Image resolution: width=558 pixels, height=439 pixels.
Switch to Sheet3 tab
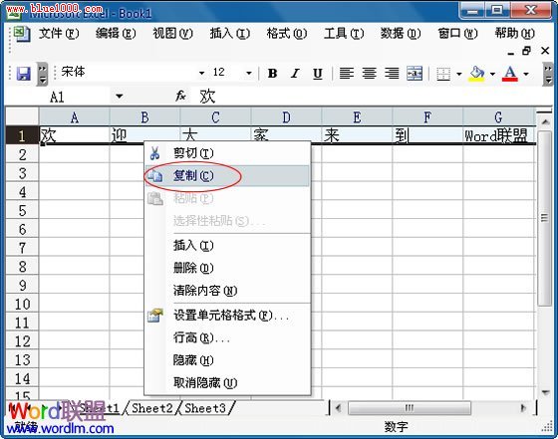pyautogui.click(x=205, y=408)
